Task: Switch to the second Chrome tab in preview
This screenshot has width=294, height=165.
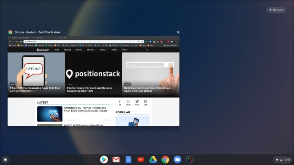Action: pos(49,38)
